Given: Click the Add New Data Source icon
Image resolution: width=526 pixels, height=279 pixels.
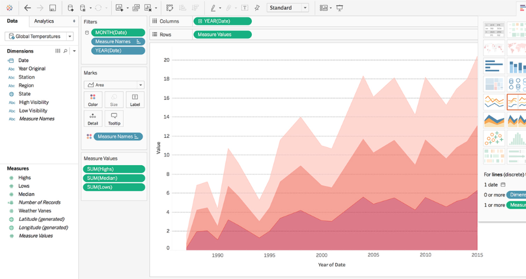Looking at the screenshot, I should pyautogui.click(x=71, y=8).
